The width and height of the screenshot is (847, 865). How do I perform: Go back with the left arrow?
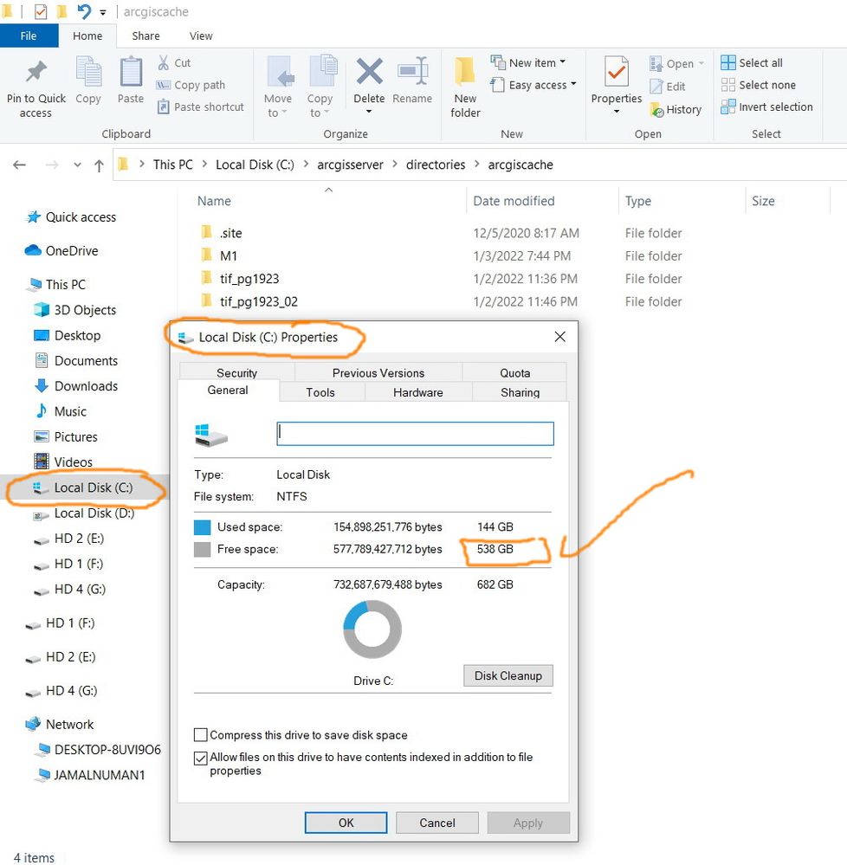[x=20, y=165]
